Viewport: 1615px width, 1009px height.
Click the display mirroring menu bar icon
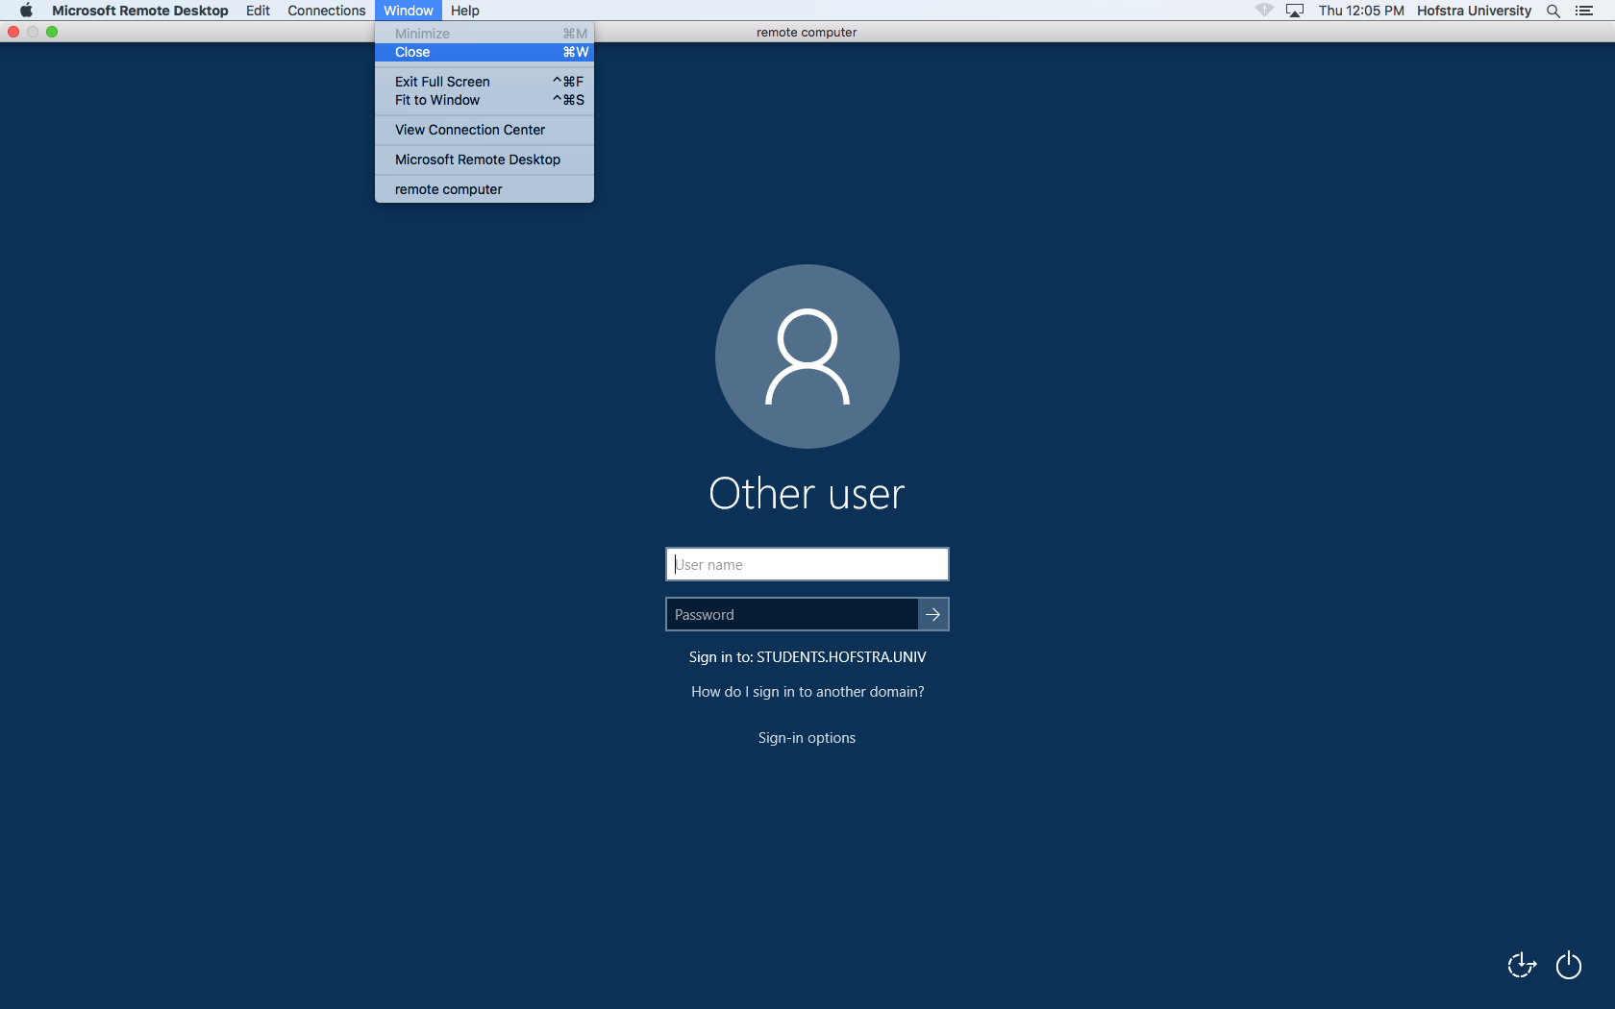tap(1294, 11)
